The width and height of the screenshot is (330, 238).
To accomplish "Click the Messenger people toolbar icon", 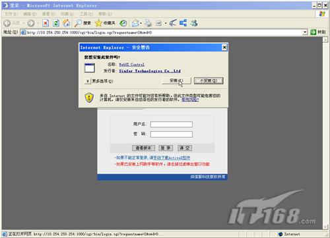I will click(x=194, y=23).
